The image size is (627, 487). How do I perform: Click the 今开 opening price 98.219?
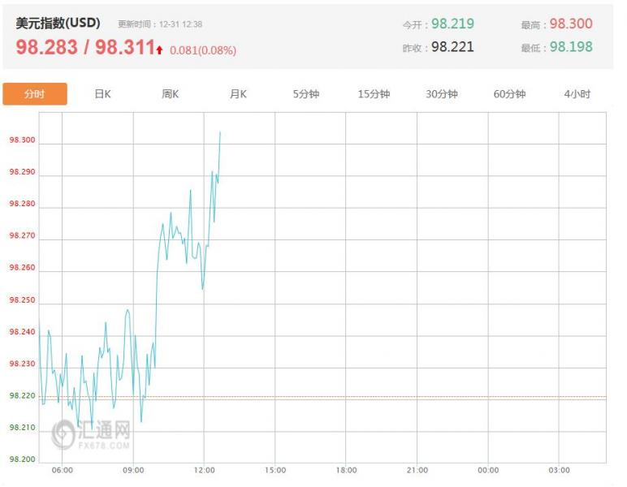click(x=452, y=24)
